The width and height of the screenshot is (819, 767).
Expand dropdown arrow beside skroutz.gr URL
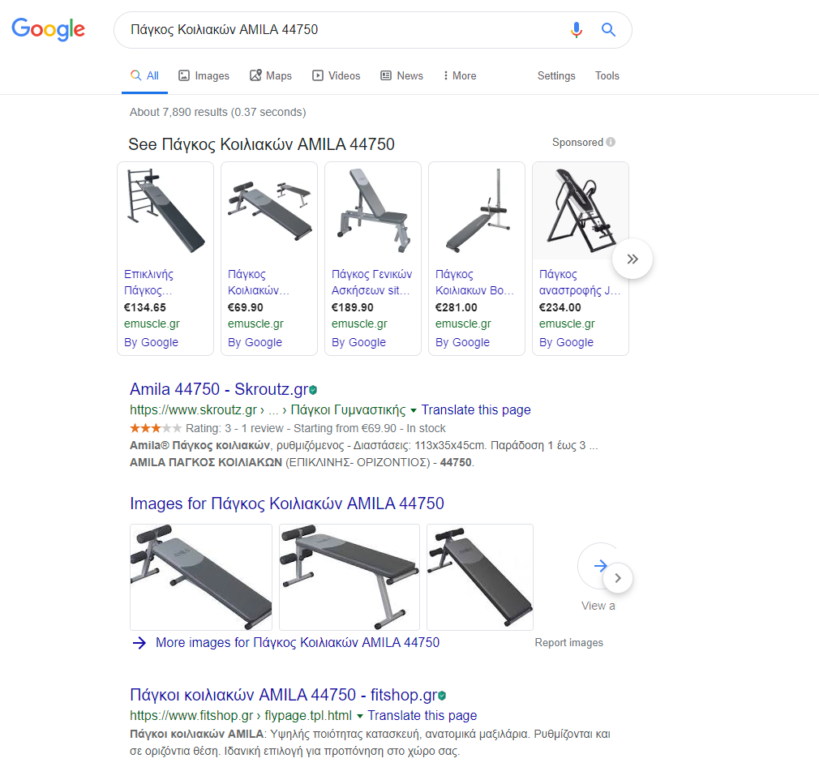(x=414, y=410)
